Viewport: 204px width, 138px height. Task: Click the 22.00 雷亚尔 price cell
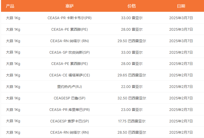pyautogui.click(x=132, y=87)
